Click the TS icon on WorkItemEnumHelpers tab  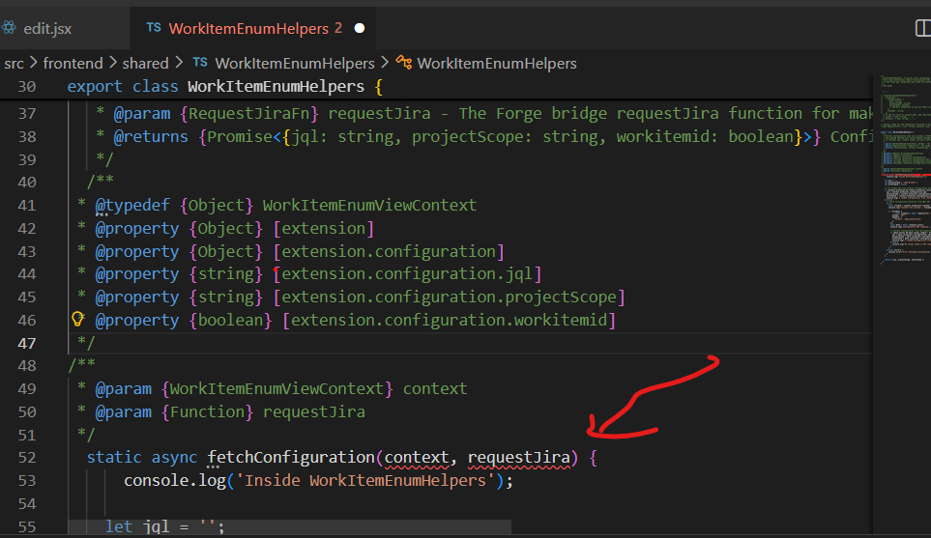click(x=154, y=27)
